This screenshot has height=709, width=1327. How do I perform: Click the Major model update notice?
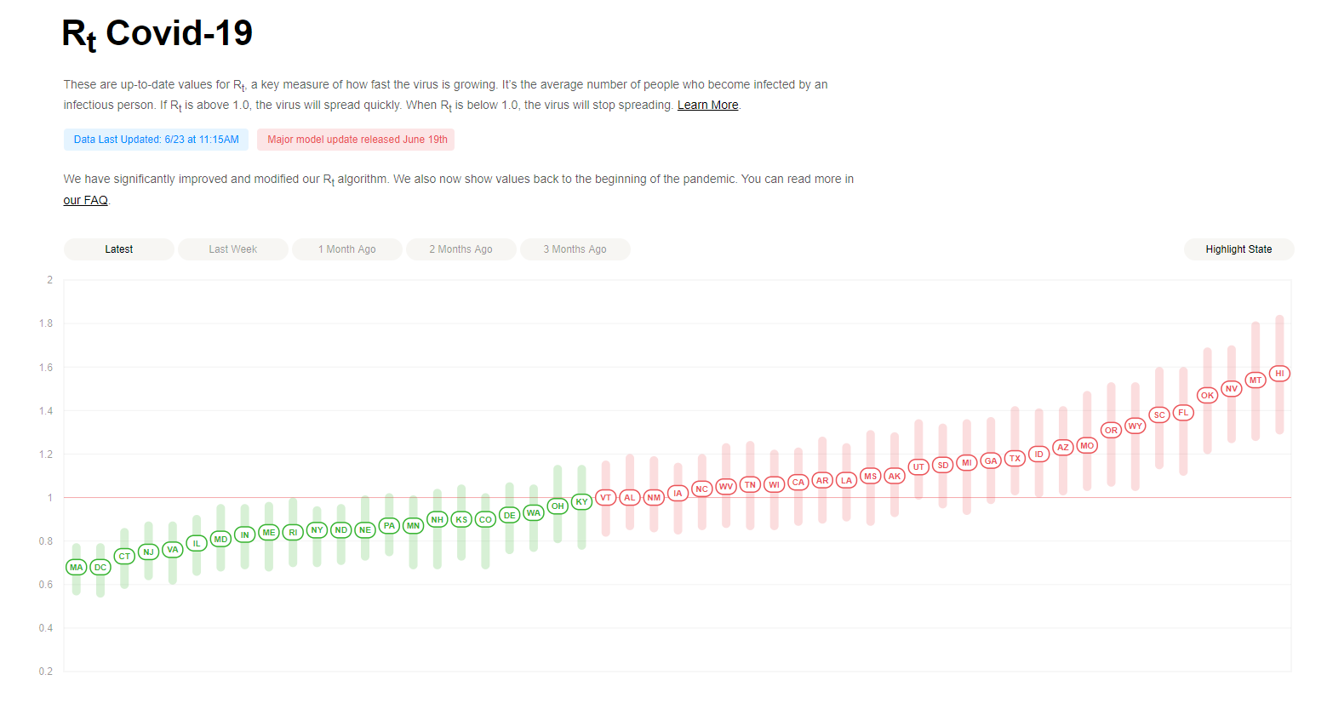tap(357, 140)
